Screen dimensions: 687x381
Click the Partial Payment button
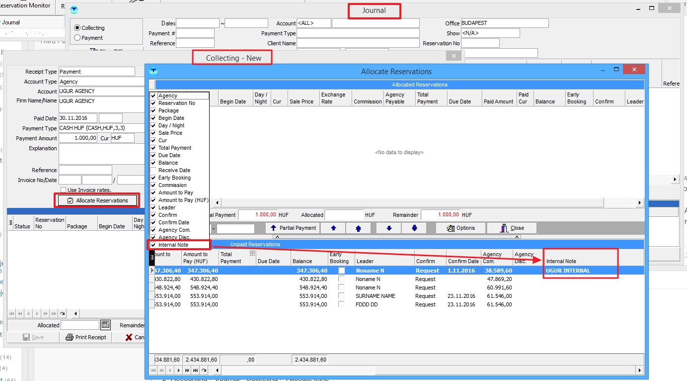pos(293,228)
